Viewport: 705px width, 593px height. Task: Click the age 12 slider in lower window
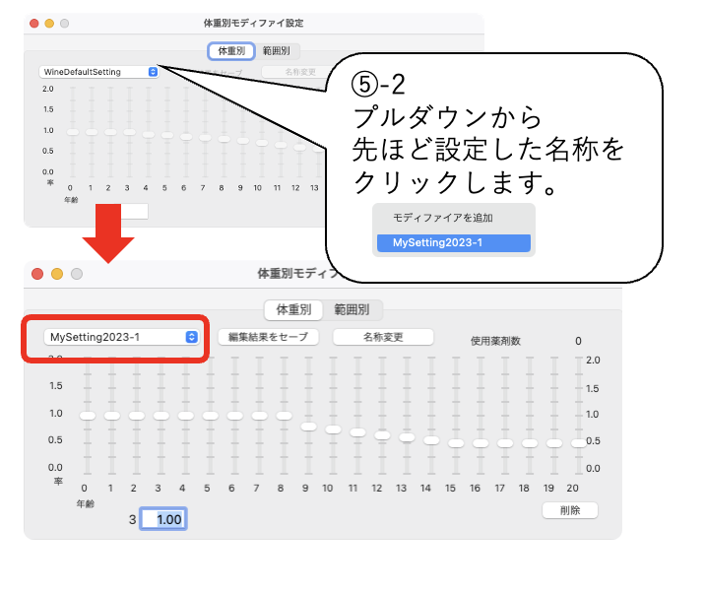[382, 434]
